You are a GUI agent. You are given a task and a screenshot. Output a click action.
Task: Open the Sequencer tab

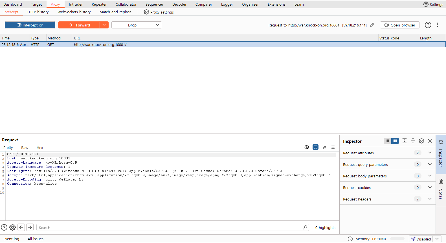click(x=154, y=4)
